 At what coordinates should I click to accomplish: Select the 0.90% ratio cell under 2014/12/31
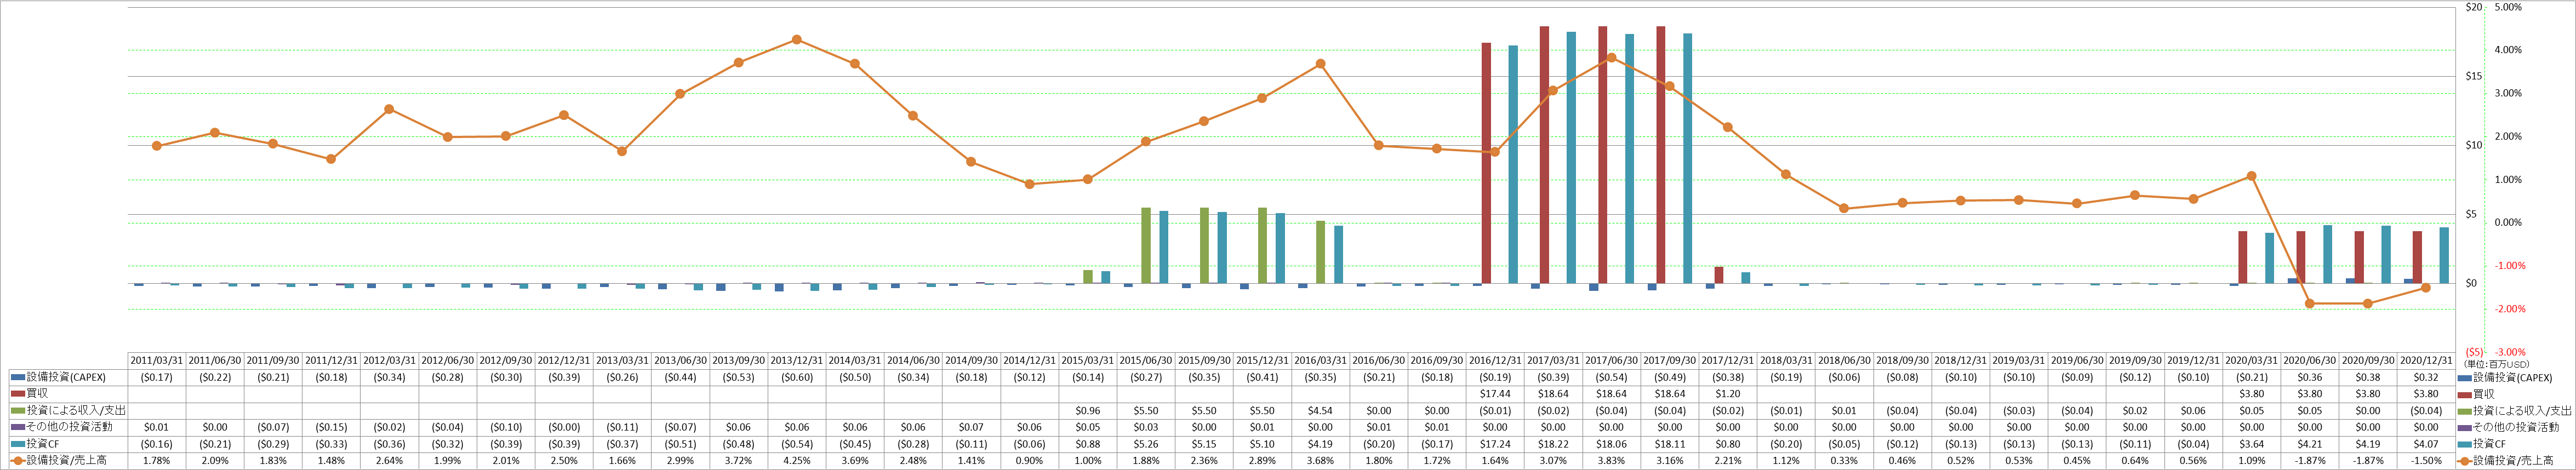[1029, 461]
